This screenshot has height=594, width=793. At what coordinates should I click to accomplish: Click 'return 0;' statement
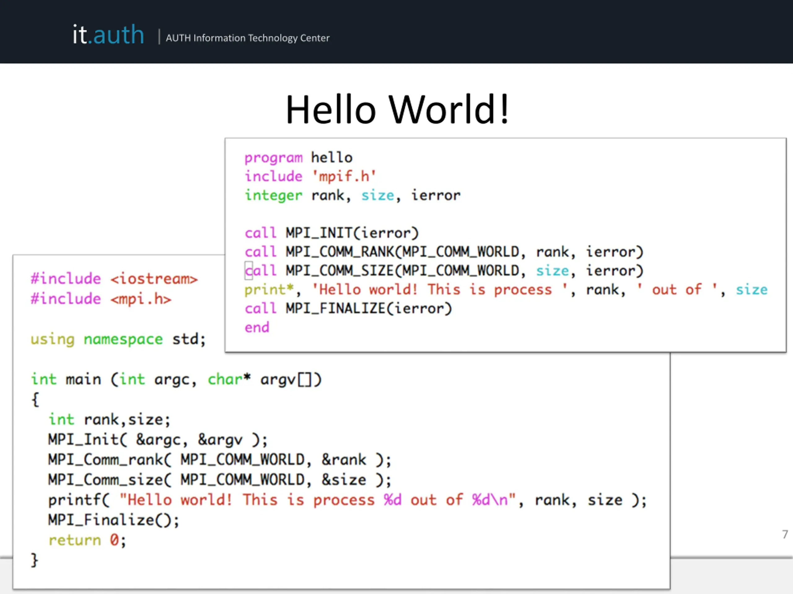click(87, 540)
